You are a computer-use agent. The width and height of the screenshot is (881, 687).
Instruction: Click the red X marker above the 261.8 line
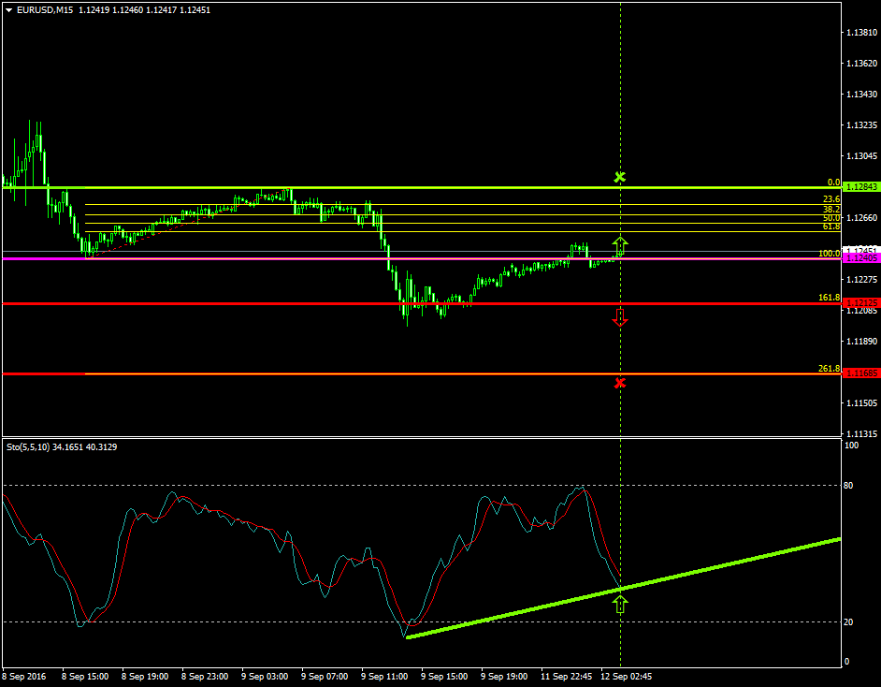(620, 382)
